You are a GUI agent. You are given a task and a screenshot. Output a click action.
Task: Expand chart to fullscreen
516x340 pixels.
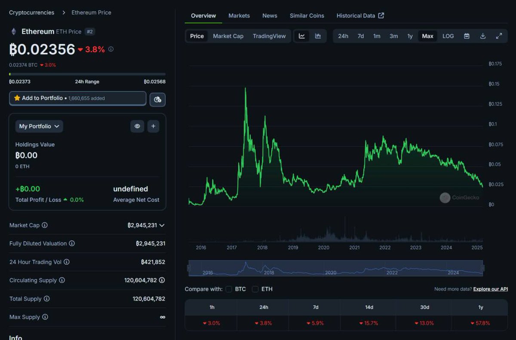[x=499, y=36]
